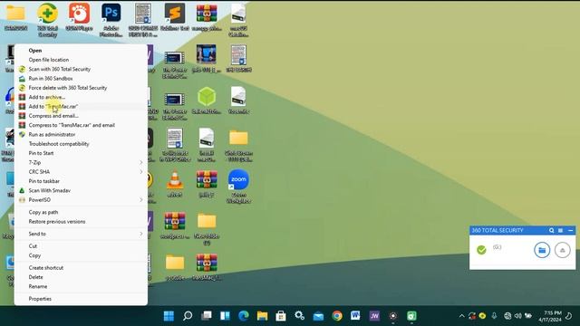Click the grid menu icon in the 360 Total Security header

(560, 230)
